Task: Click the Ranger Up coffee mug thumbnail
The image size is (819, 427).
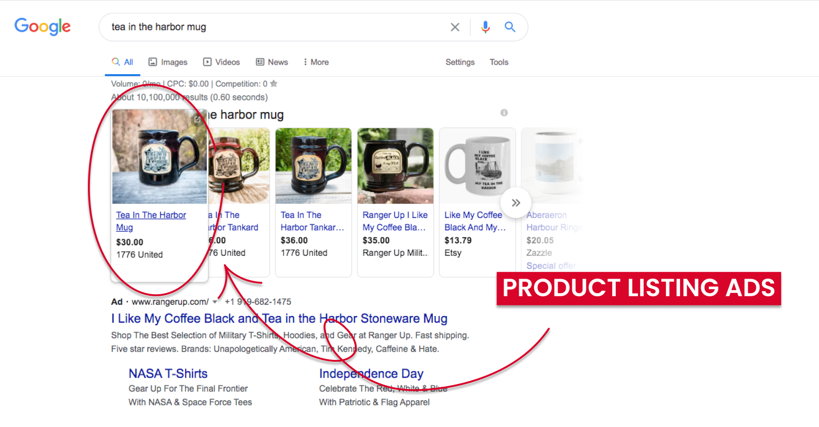Action: 395,166
